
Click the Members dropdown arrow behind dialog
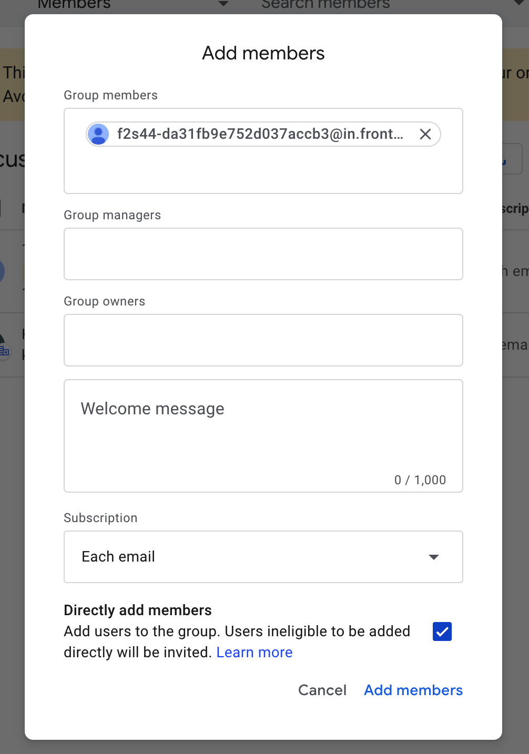(x=223, y=4)
